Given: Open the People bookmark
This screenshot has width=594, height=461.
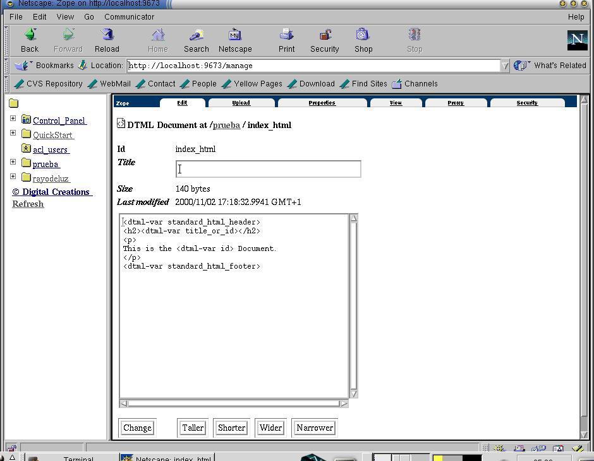Looking at the screenshot, I should point(198,84).
